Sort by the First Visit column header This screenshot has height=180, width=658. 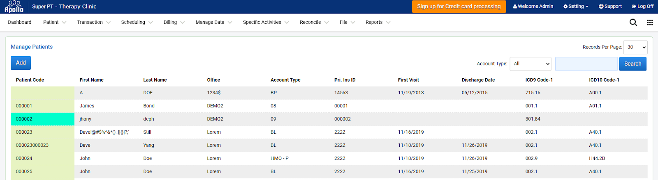408,80
